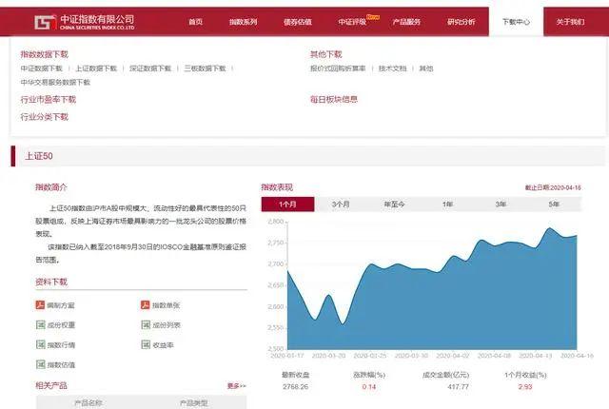Click the 产品名称 table column header
Viewport: 609px width, 409px height.
(88, 403)
